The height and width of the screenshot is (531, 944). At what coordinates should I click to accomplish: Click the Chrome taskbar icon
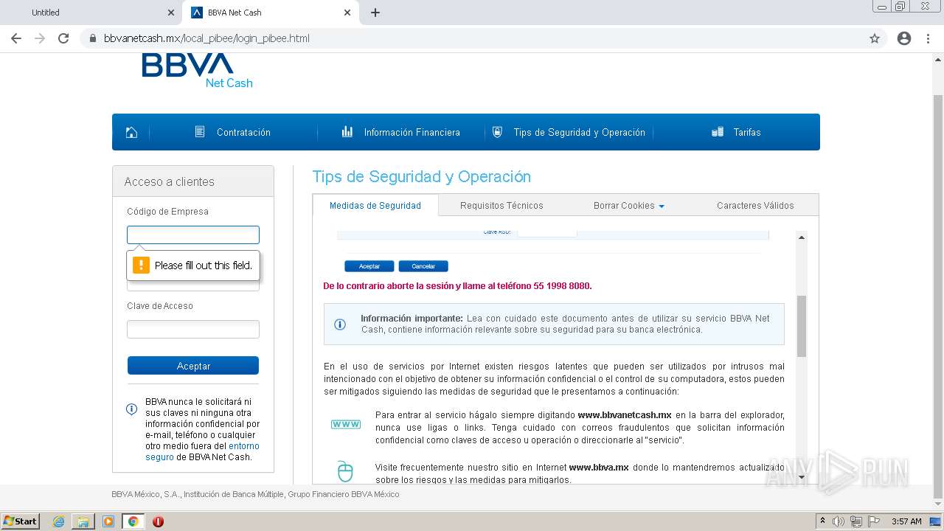[x=133, y=521]
